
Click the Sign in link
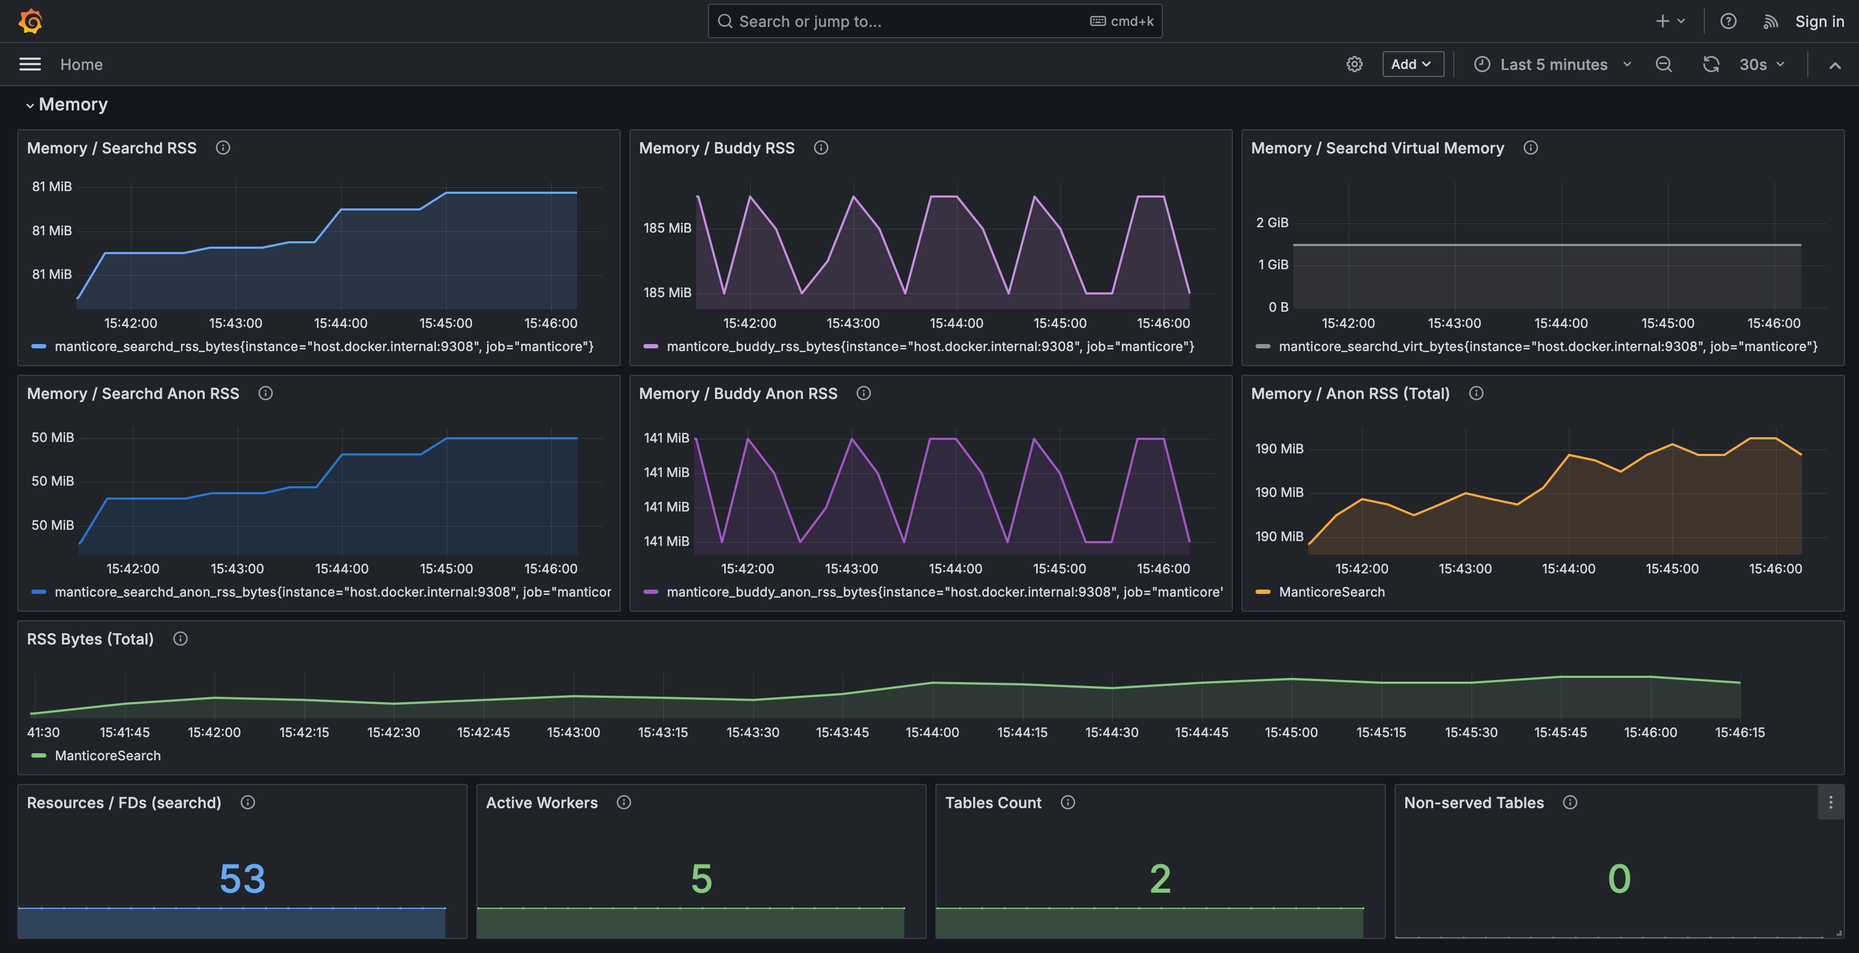[x=1819, y=22]
